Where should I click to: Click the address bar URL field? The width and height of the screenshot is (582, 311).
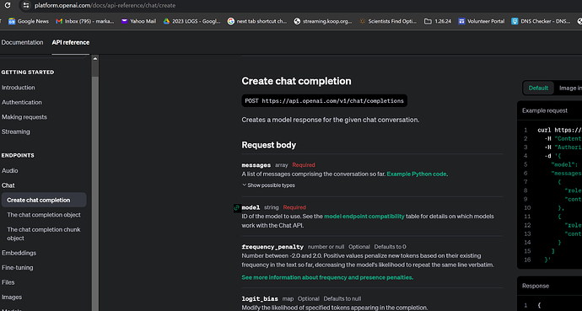(x=105, y=6)
